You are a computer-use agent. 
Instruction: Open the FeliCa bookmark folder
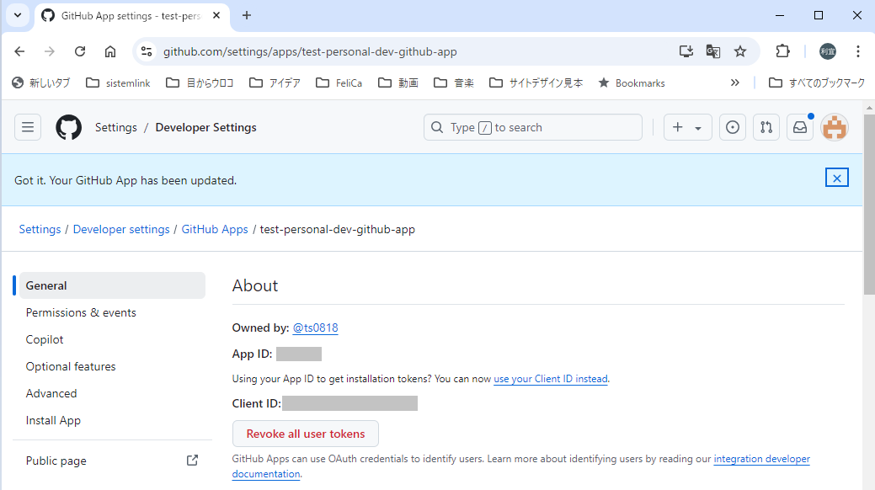pyautogui.click(x=339, y=83)
